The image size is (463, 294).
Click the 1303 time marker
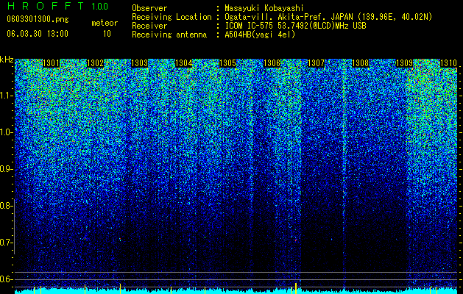coord(140,63)
